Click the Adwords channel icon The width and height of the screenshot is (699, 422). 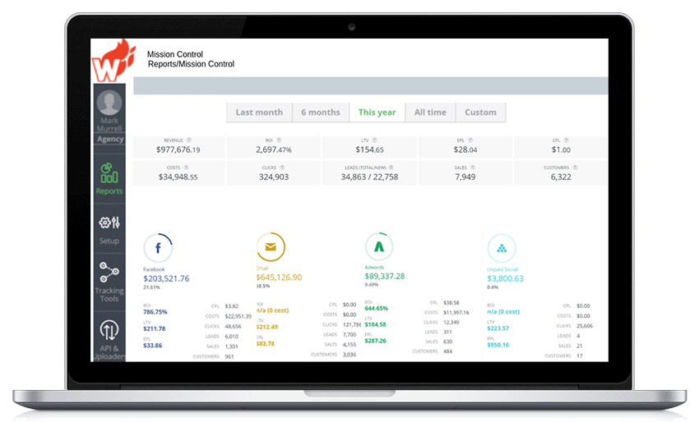click(379, 246)
